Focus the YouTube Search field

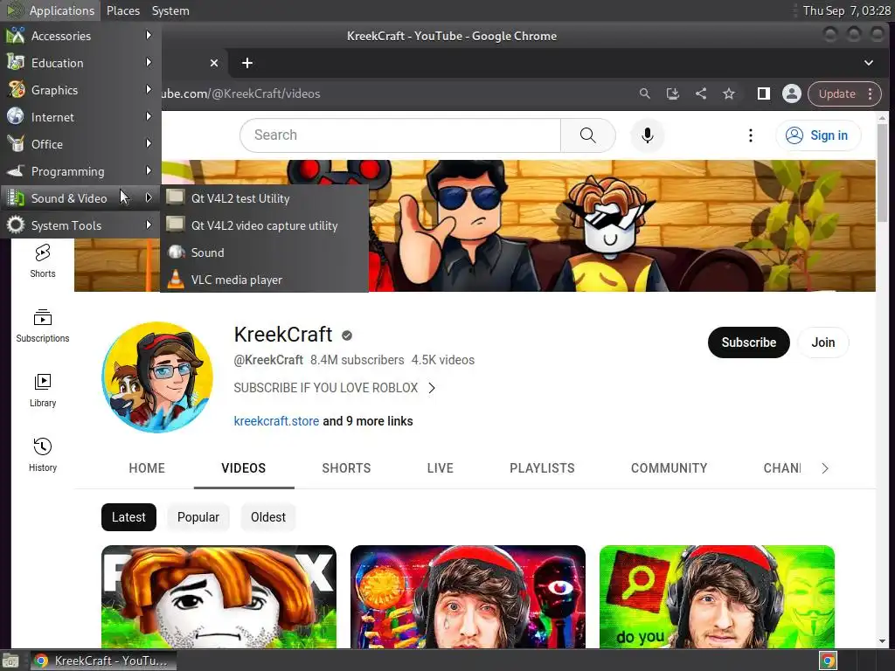coord(400,135)
